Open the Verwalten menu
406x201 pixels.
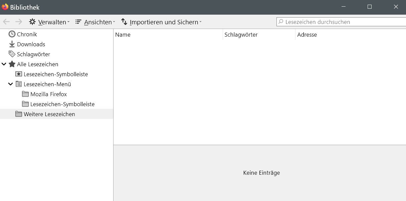click(x=49, y=22)
